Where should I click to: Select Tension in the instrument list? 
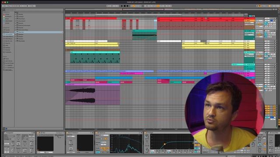[x=21, y=39]
